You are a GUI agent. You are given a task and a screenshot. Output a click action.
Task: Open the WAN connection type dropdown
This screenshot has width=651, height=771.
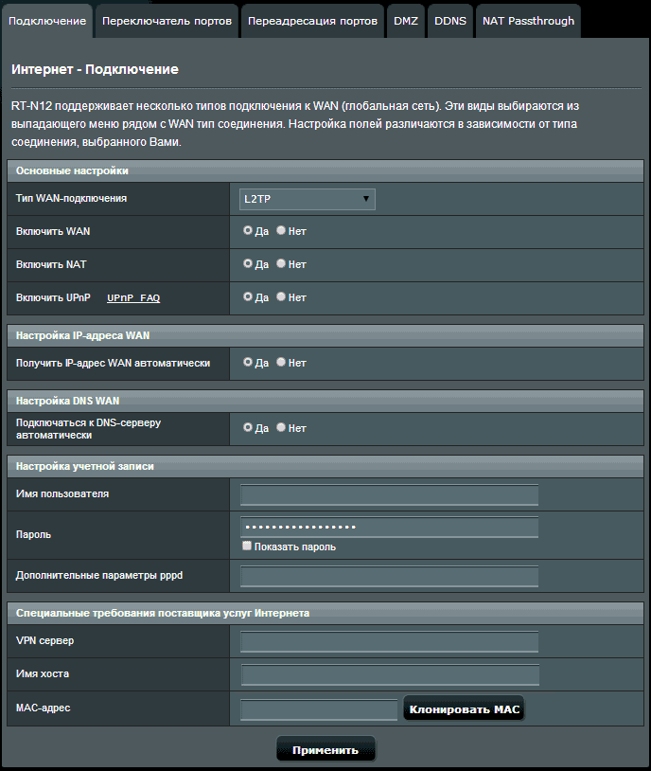pos(308,199)
